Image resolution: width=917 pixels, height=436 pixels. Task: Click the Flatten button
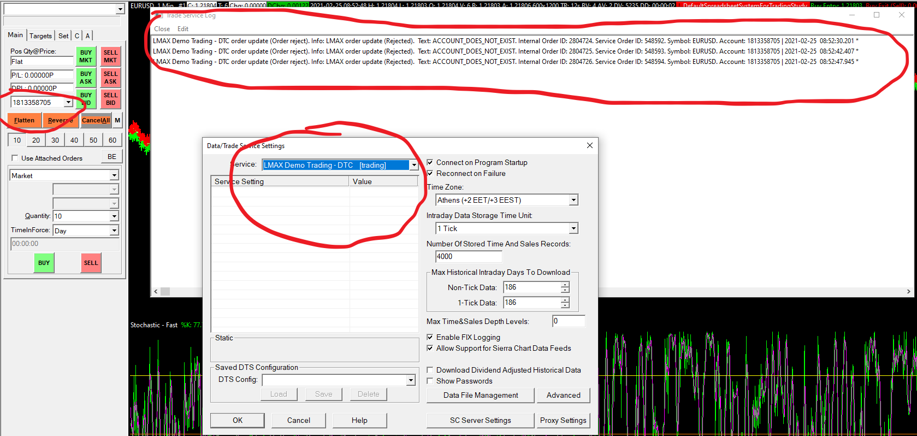tap(25, 120)
